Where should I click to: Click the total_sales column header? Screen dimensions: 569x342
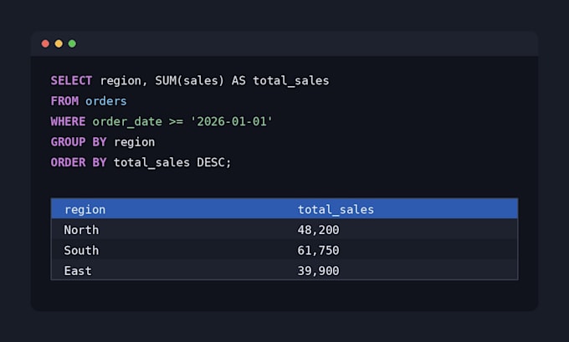click(336, 210)
